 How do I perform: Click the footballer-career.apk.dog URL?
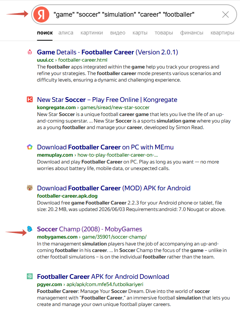coord(67,196)
